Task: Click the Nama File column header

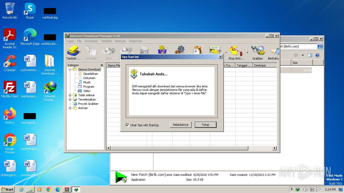Action: pos(114,65)
